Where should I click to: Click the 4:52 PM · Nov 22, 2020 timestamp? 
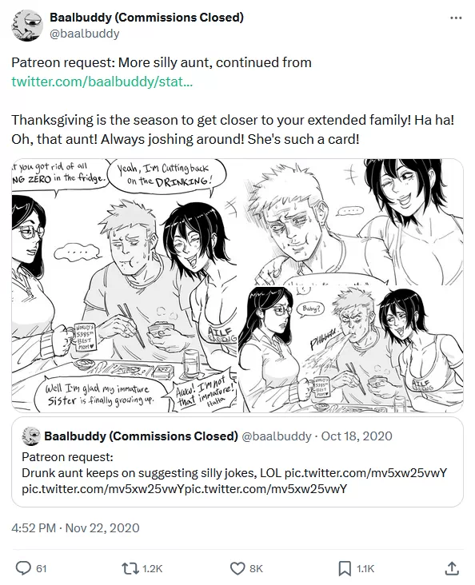pos(75,528)
